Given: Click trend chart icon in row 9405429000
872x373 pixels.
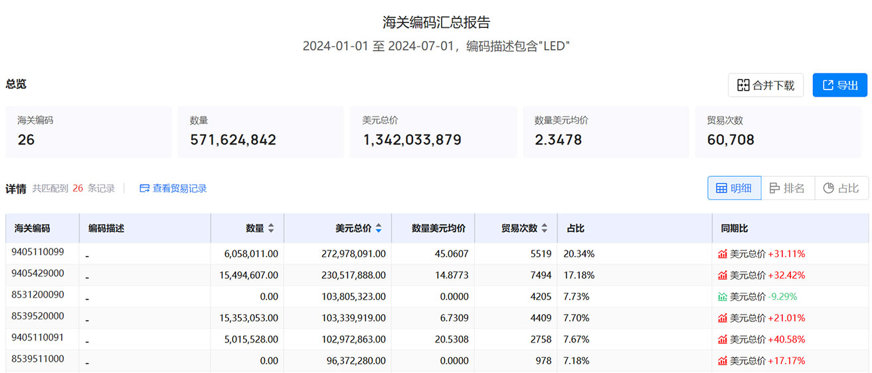Looking at the screenshot, I should [723, 275].
